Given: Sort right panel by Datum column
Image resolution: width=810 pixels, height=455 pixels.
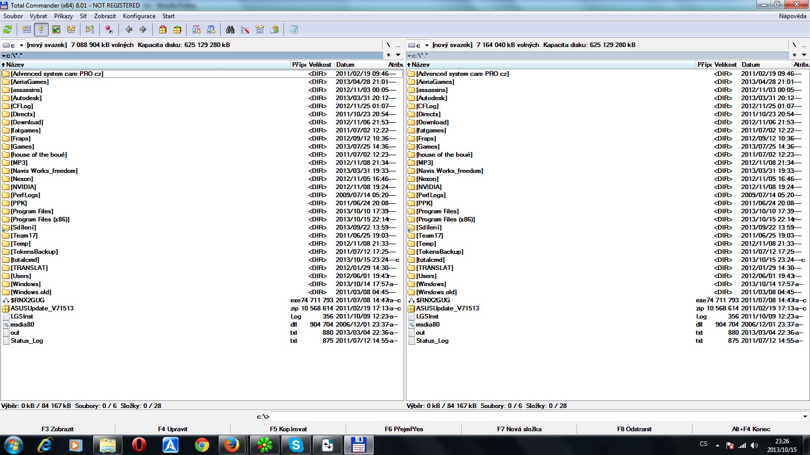Looking at the screenshot, I should coord(765,65).
